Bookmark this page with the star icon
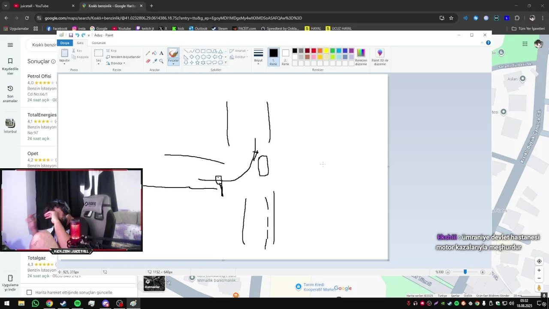 click(x=451, y=18)
